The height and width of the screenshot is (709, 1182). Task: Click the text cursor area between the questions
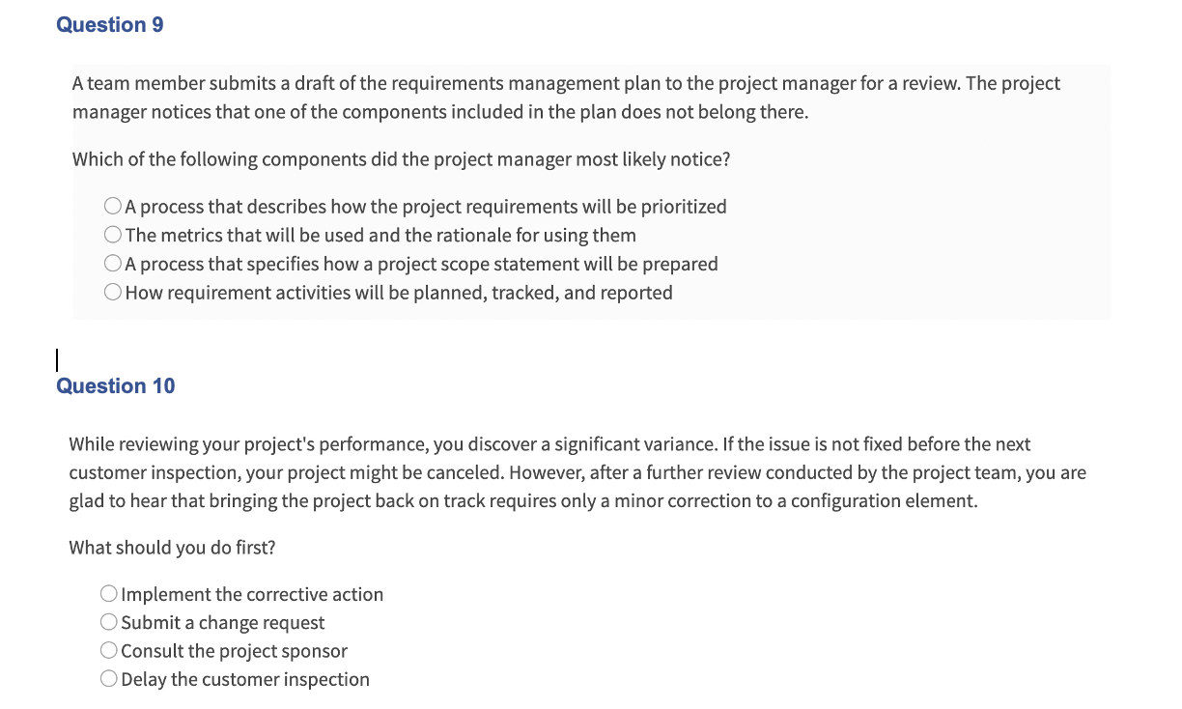coord(57,359)
